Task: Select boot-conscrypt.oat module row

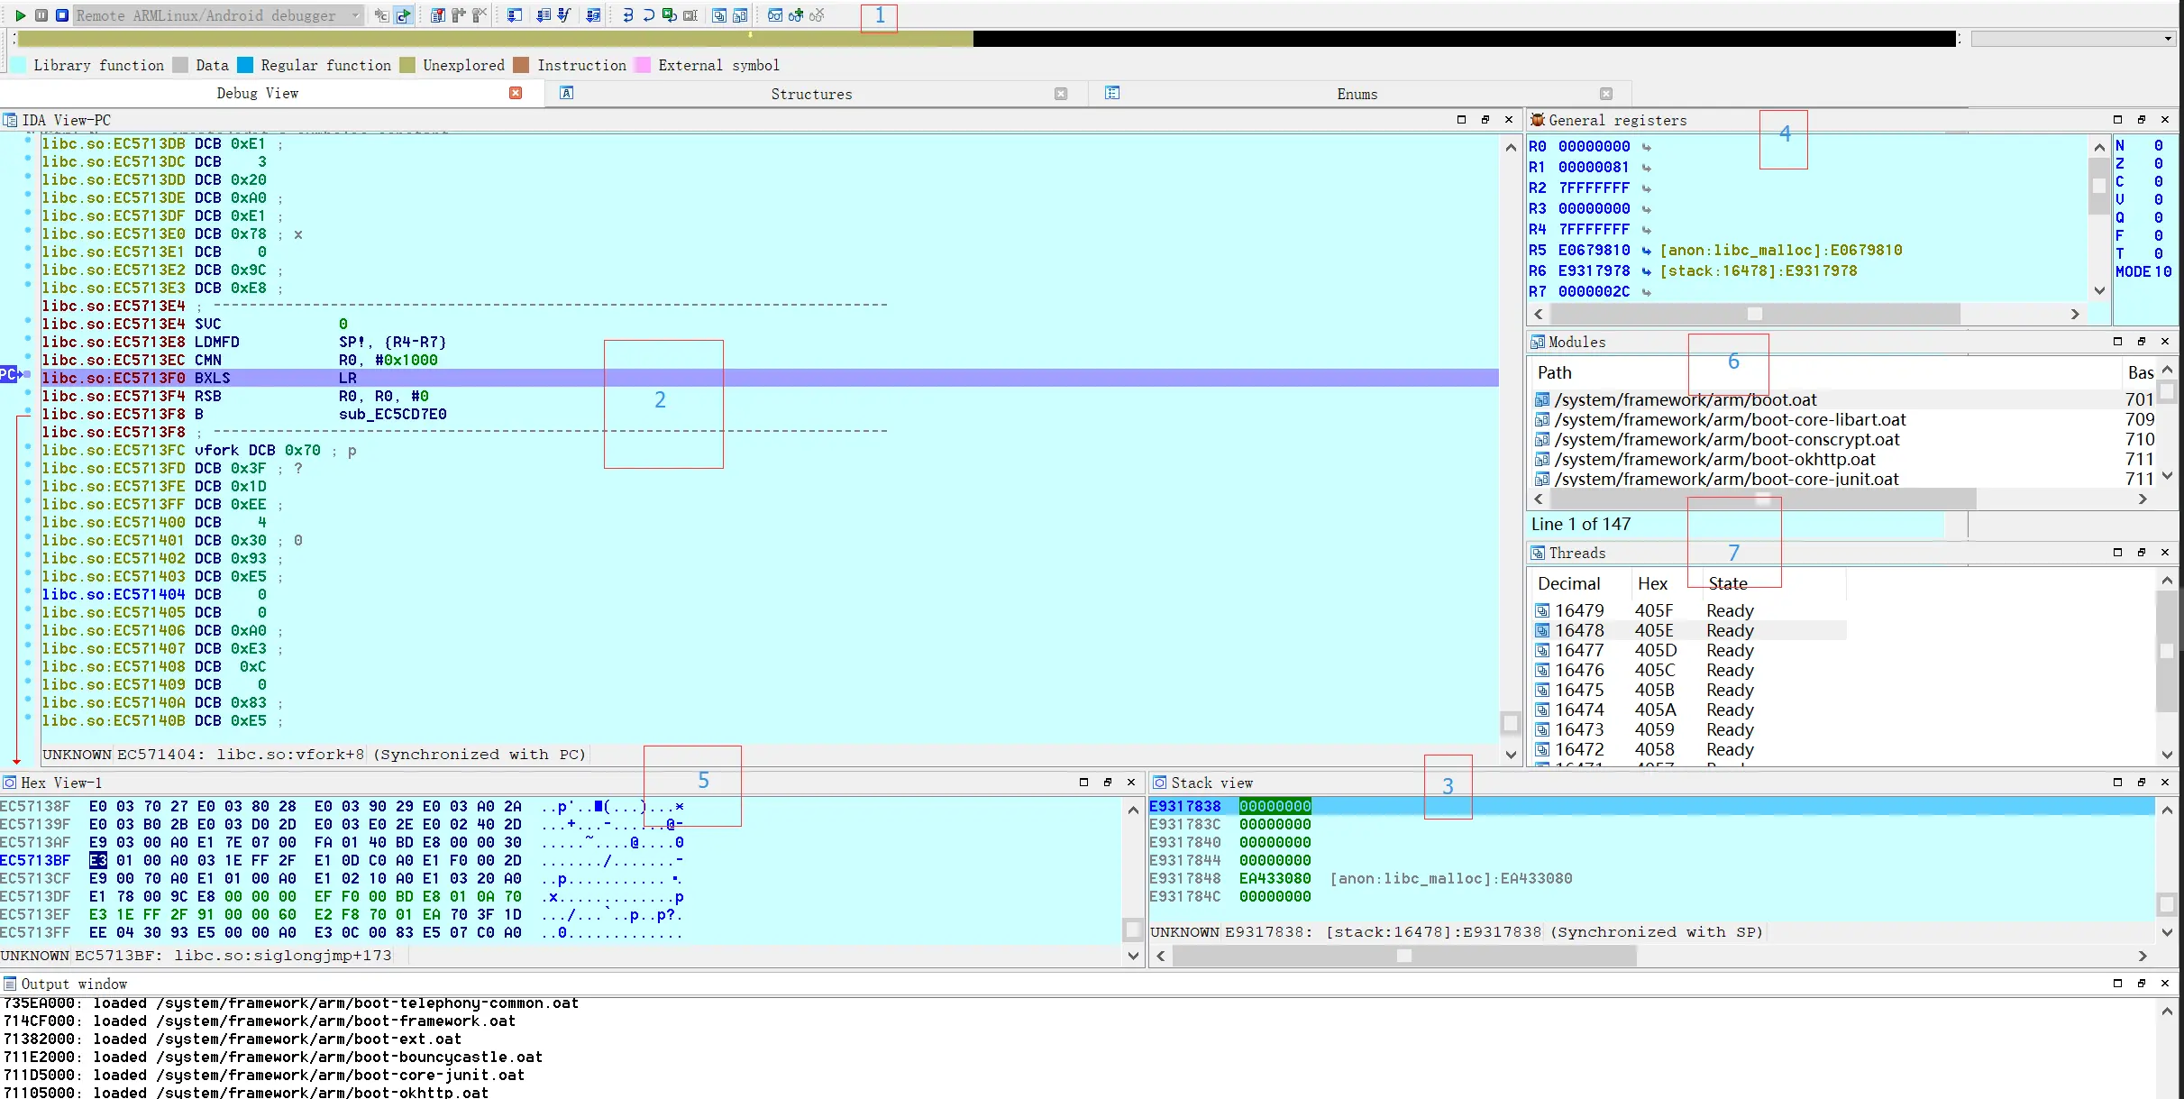Action: (1726, 439)
